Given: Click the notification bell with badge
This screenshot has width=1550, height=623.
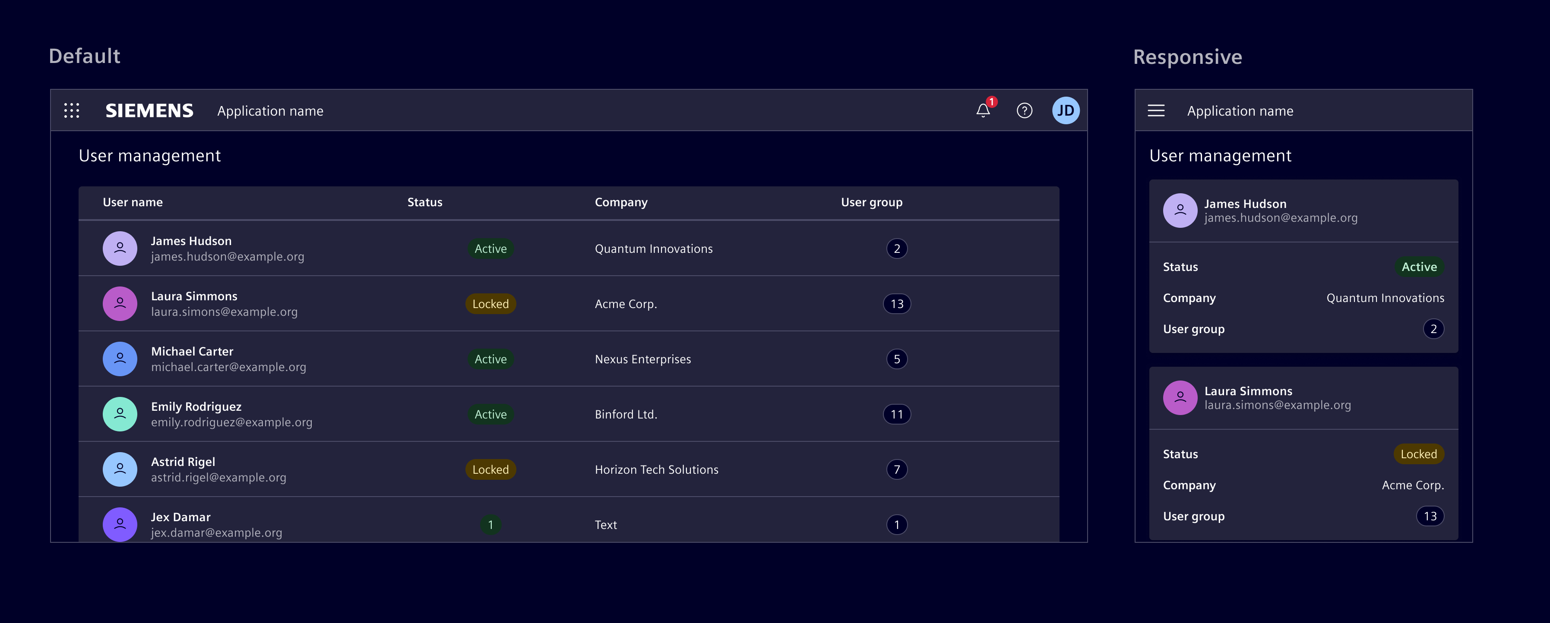Looking at the screenshot, I should [x=983, y=111].
